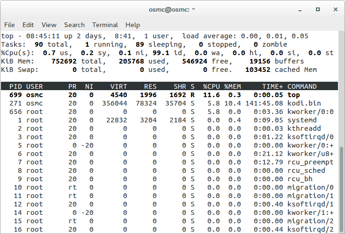Click the 752692 total memory value

pyautogui.click(x=64, y=61)
